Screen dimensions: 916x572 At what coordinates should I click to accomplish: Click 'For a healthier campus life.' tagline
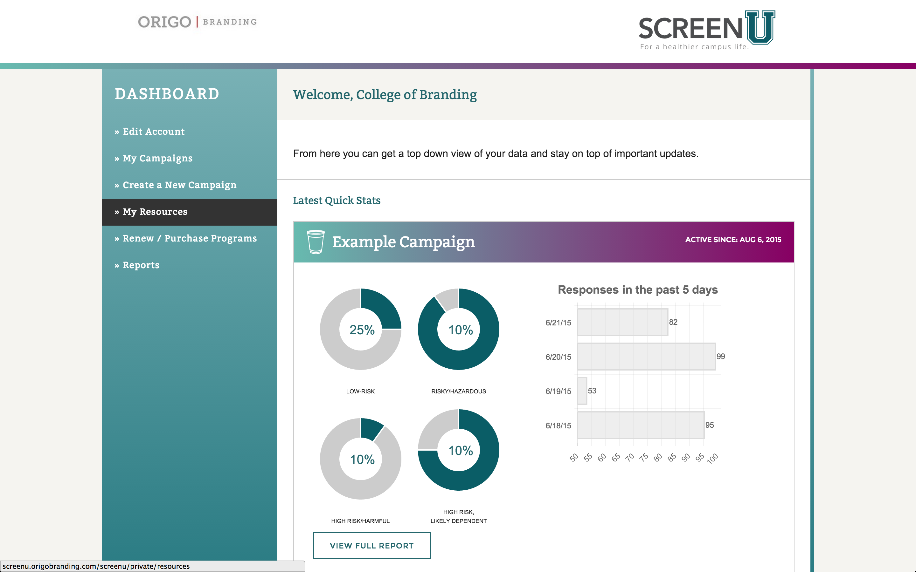tap(694, 47)
